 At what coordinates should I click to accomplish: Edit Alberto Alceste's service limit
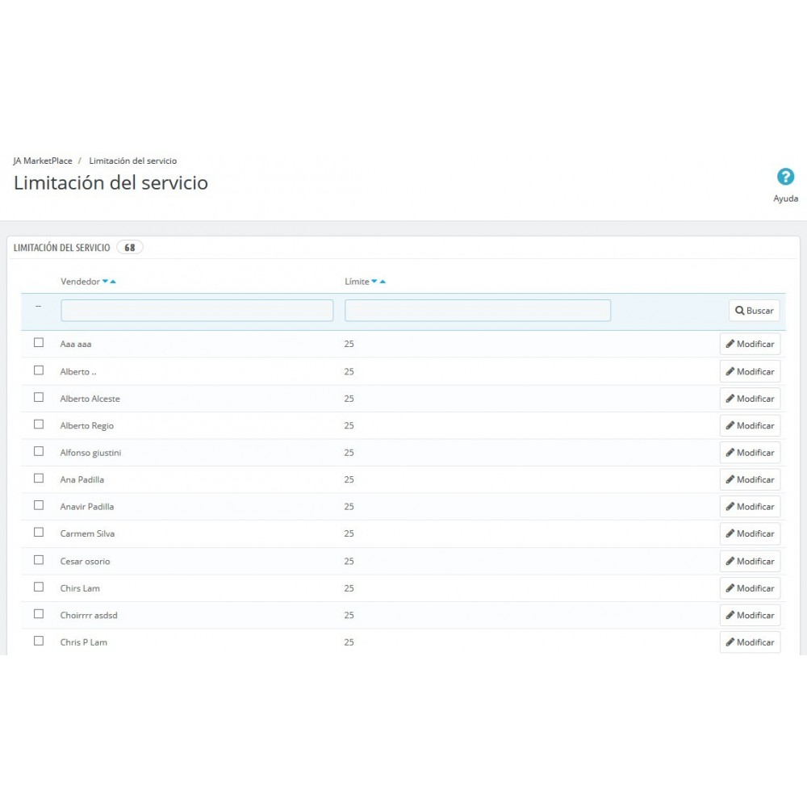click(750, 399)
